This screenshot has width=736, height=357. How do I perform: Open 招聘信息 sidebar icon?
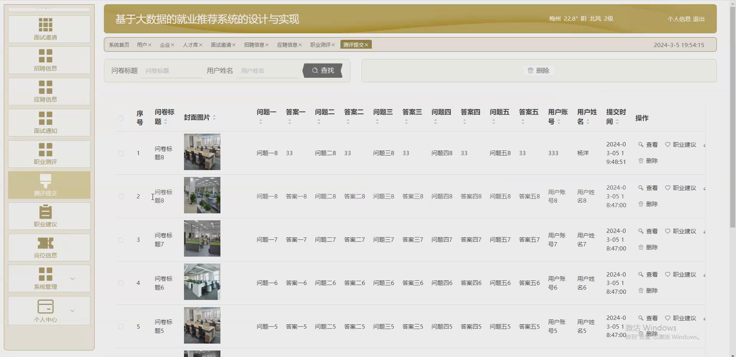tap(45, 56)
